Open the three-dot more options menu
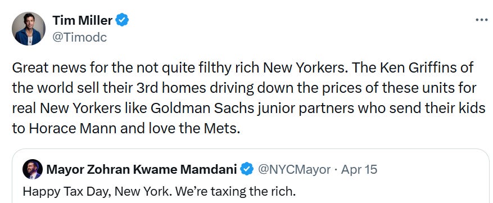Screen dimensions: 493x203 pyautogui.click(x=481, y=20)
